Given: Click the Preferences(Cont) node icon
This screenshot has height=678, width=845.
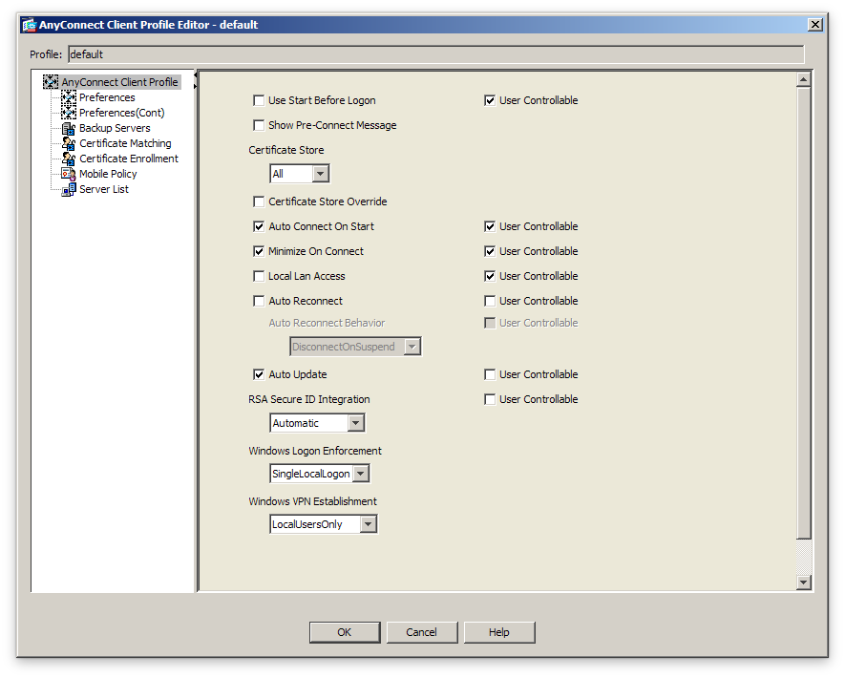Looking at the screenshot, I should coord(69,113).
